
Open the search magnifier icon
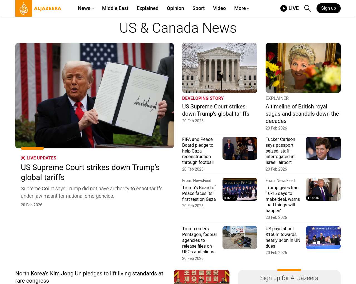point(307,8)
